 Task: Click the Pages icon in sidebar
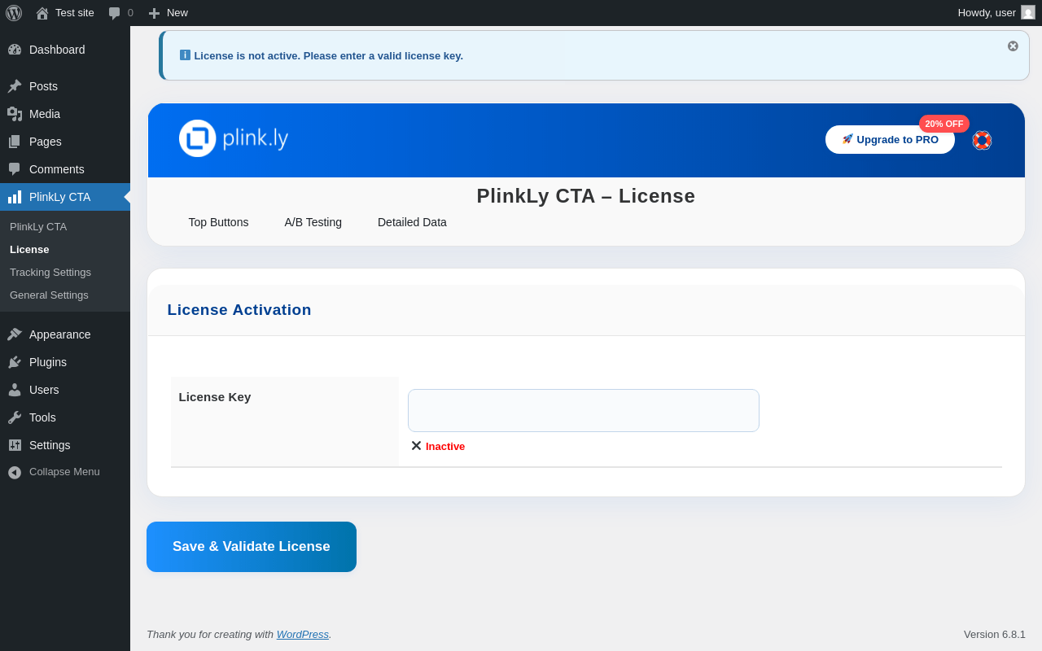point(15,142)
